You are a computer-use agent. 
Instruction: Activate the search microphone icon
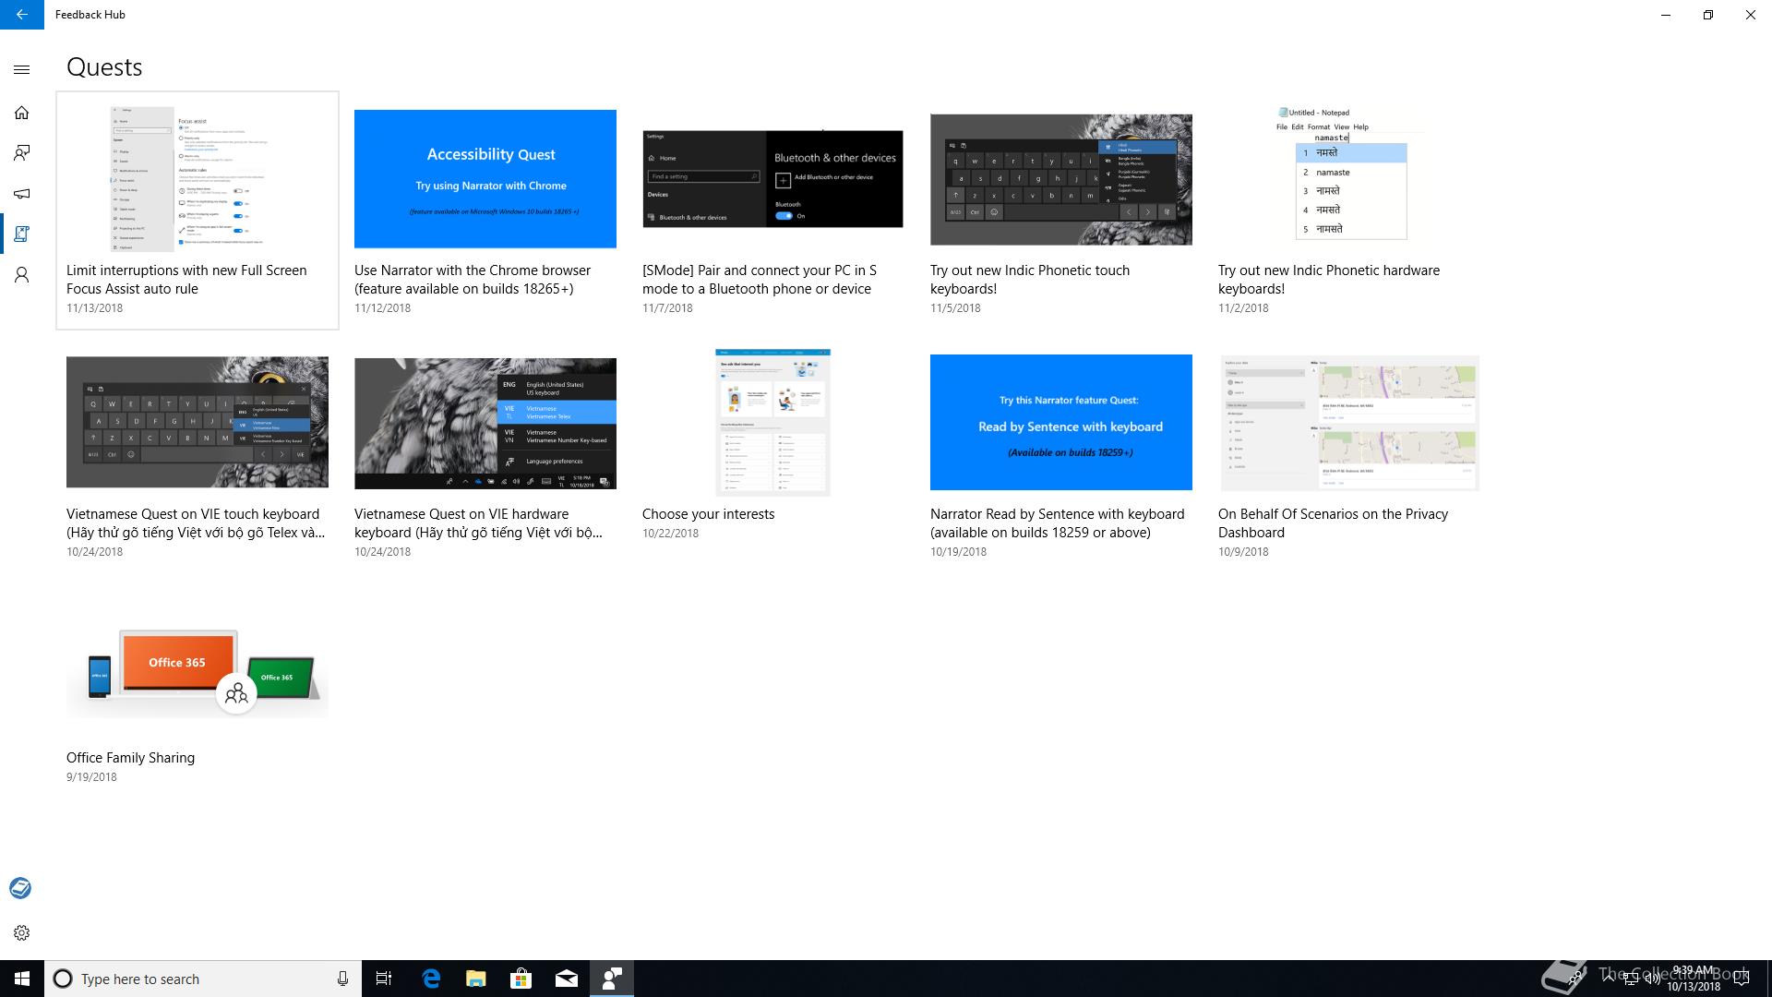(342, 979)
